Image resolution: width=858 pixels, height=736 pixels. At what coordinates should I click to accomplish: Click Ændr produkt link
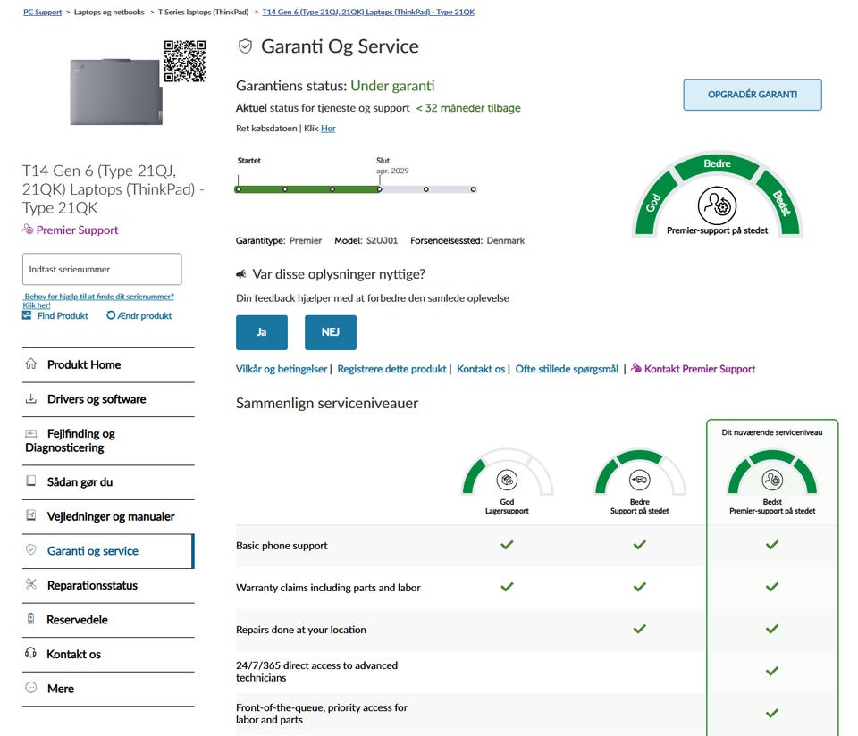tap(145, 315)
